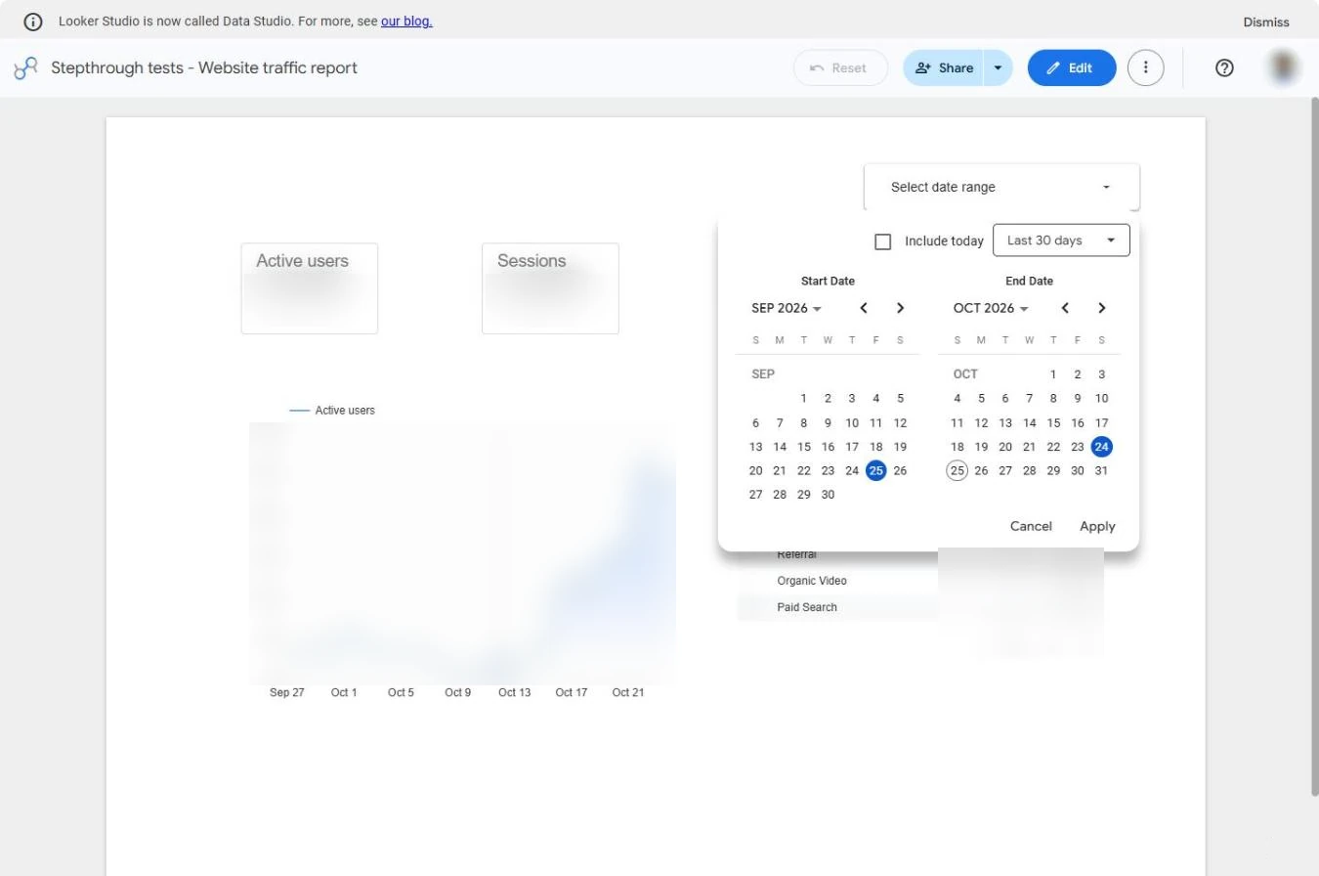The image size is (1319, 876).
Task: Expand the SEP 2026 month picker
Action: pyautogui.click(x=787, y=308)
